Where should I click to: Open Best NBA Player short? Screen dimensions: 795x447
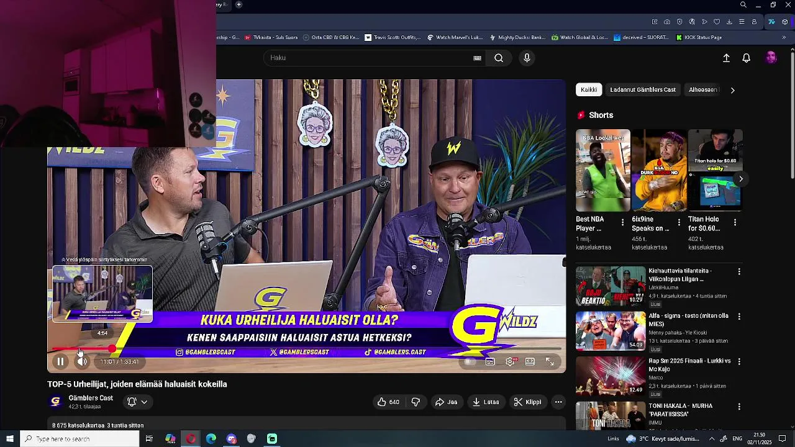(602, 170)
